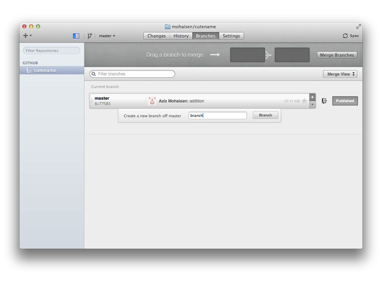Screen dimensions: 382x287
Task: Click the drag handle on master row
Action: 92,101
